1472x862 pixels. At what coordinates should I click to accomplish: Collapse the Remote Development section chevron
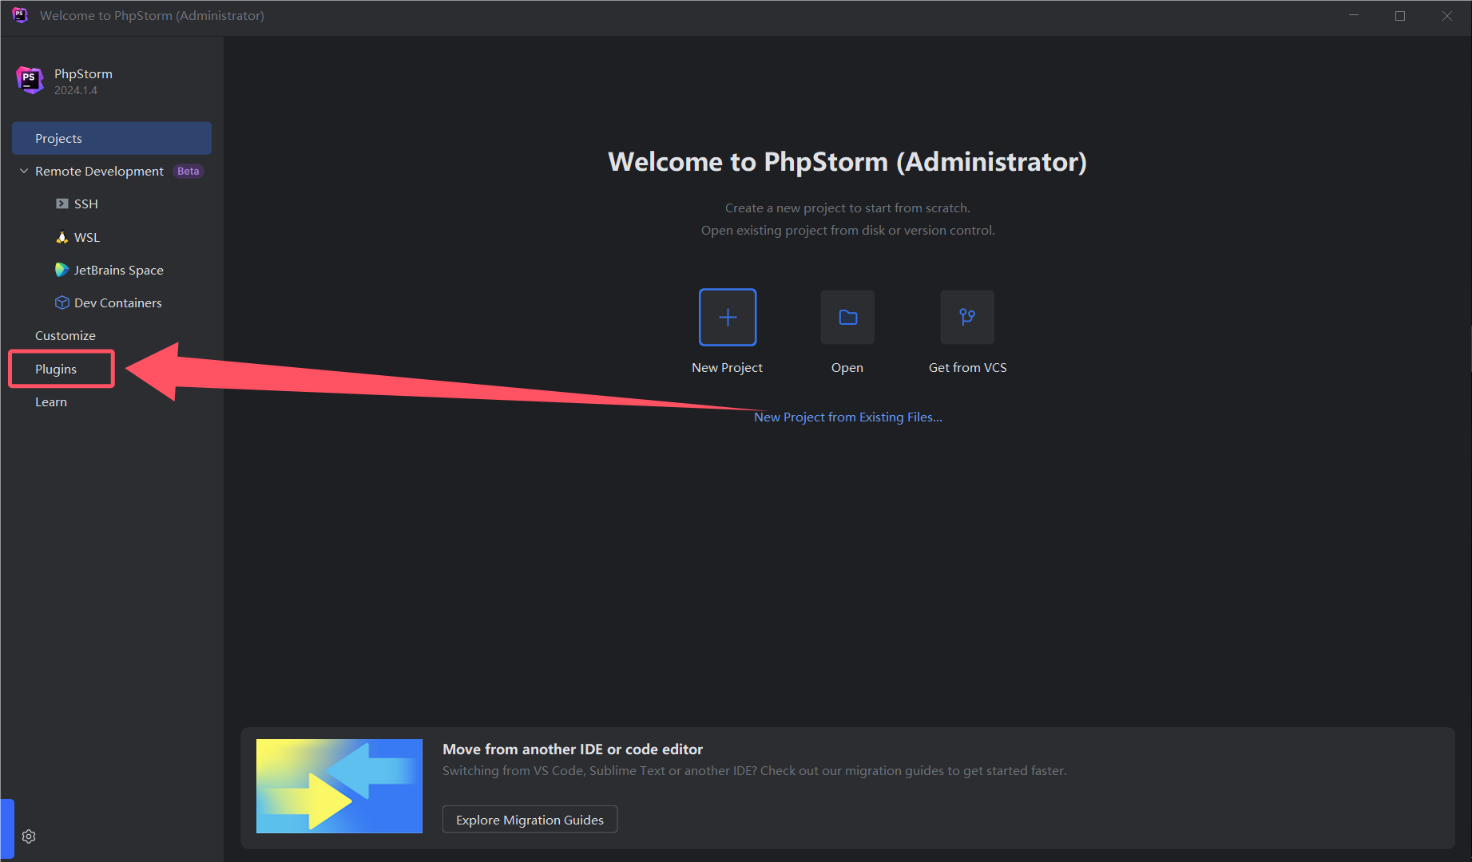point(24,171)
